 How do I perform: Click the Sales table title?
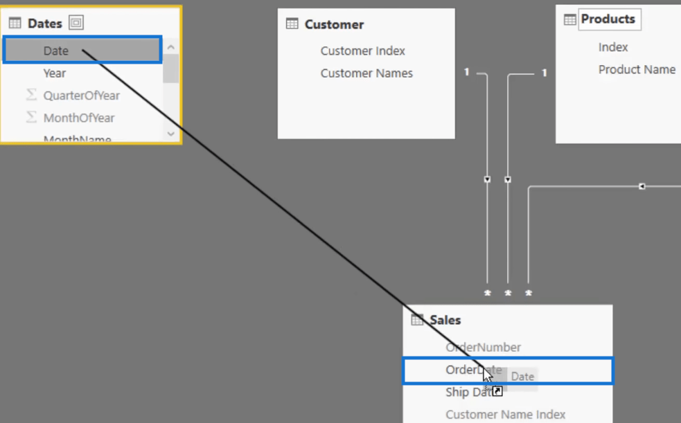point(445,320)
